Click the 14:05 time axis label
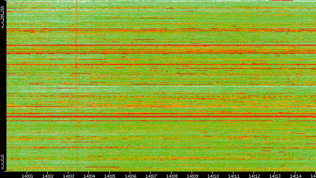Image resolution: width=316 pixels, height=178 pixels. (110, 176)
